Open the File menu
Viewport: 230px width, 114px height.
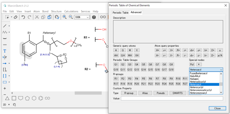click(x=5, y=11)
